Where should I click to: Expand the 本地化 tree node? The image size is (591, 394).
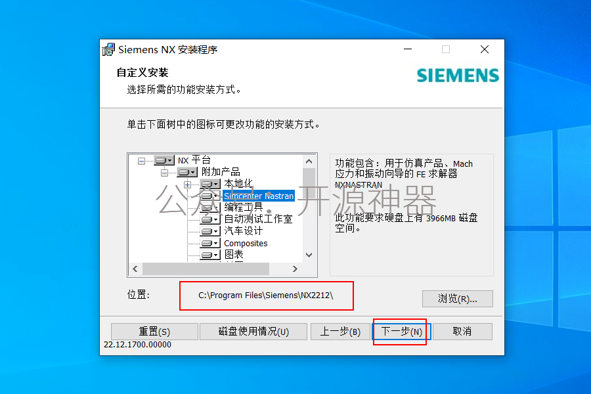click(x=187, y=185)
